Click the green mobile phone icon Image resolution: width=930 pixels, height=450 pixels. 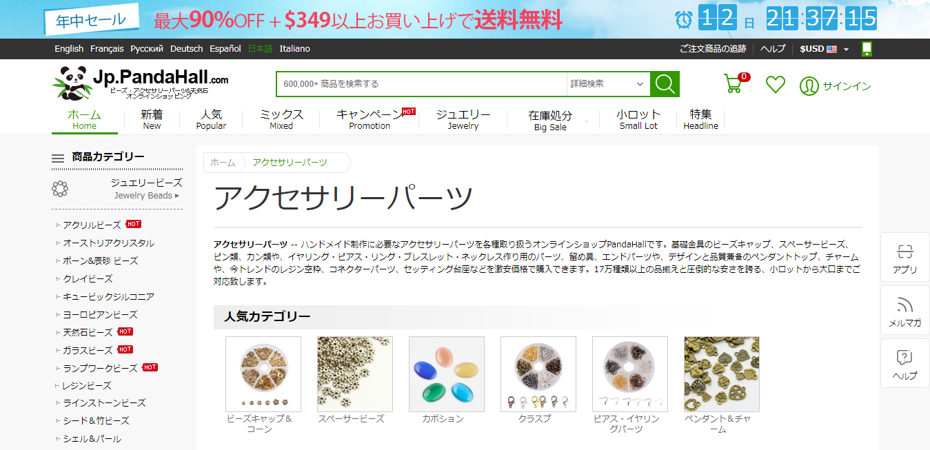[x=867, y=49]
